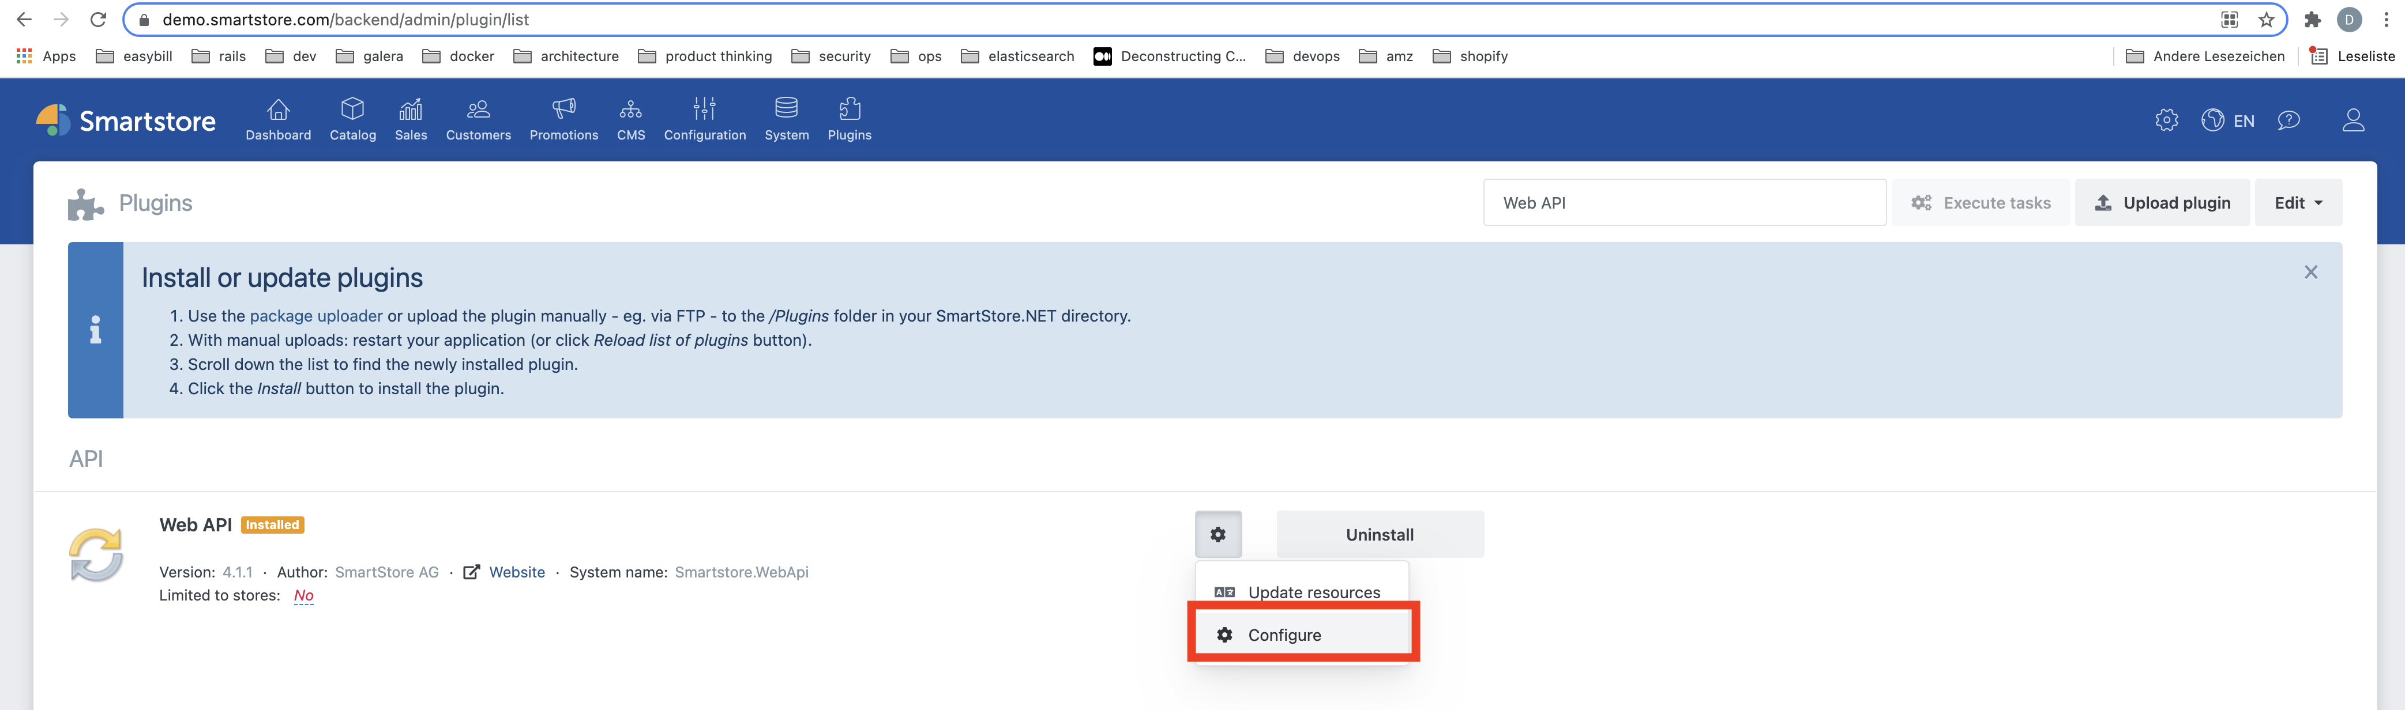This screenshot has height=710, width=2405.
Task: Open the Customers menu
Action: [x=478, y=120]
